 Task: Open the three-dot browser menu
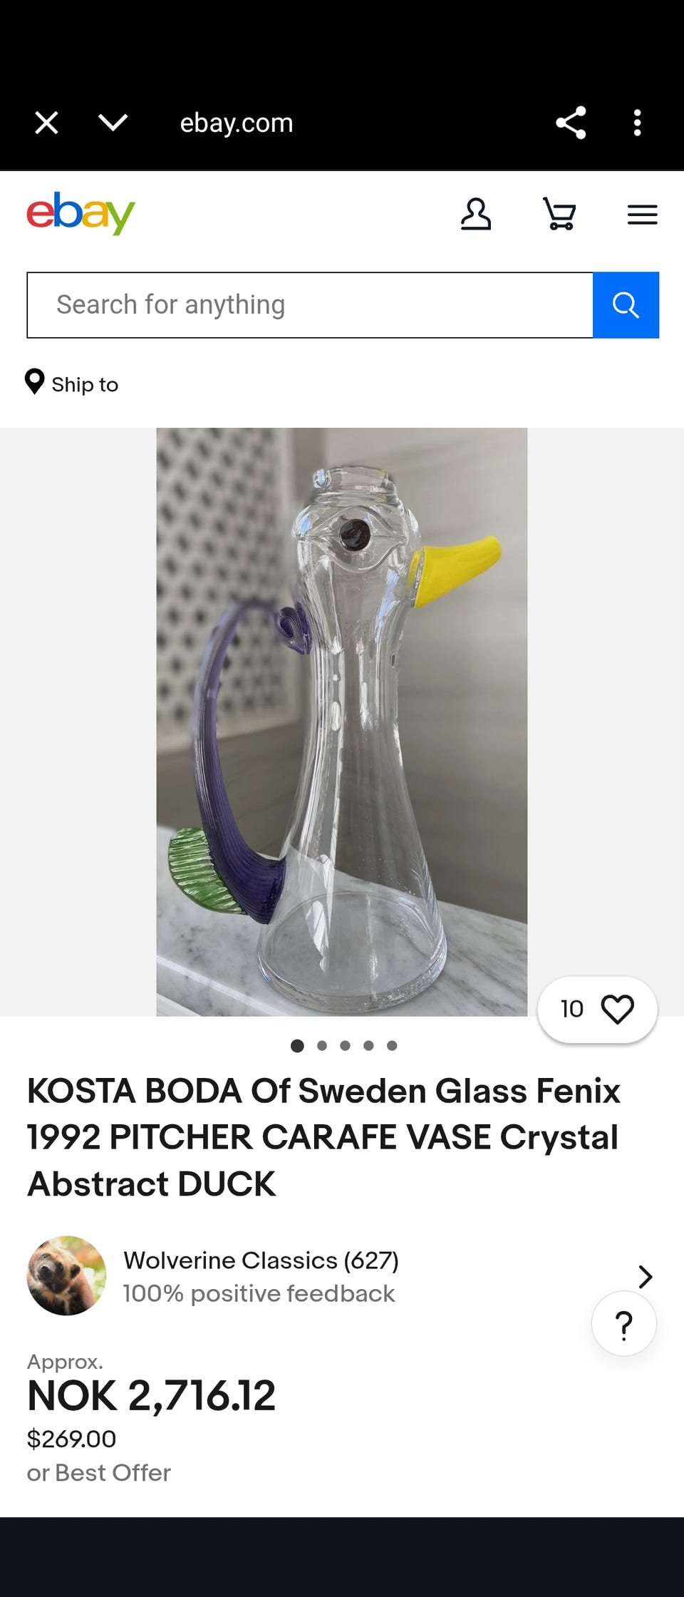pos(637,123)
